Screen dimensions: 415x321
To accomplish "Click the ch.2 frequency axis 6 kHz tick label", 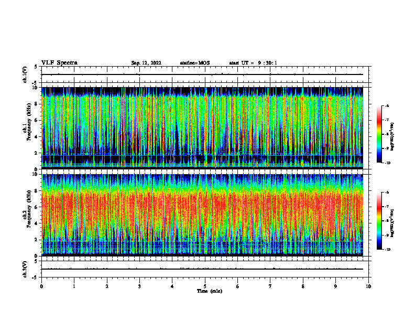I will [x=37, y=207].
